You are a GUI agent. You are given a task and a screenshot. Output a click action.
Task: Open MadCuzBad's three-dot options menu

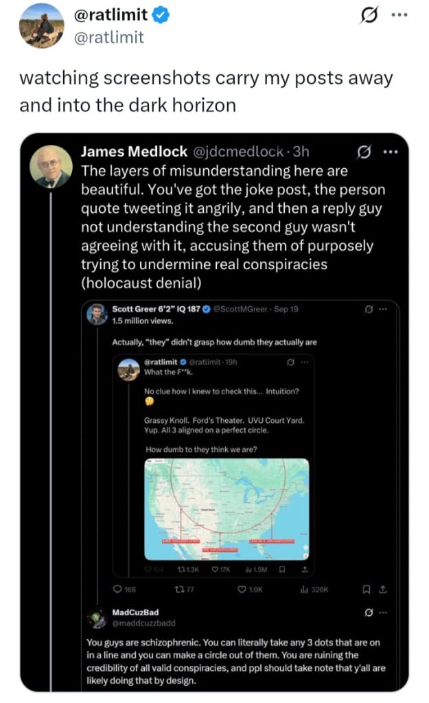tap(384, 612)
